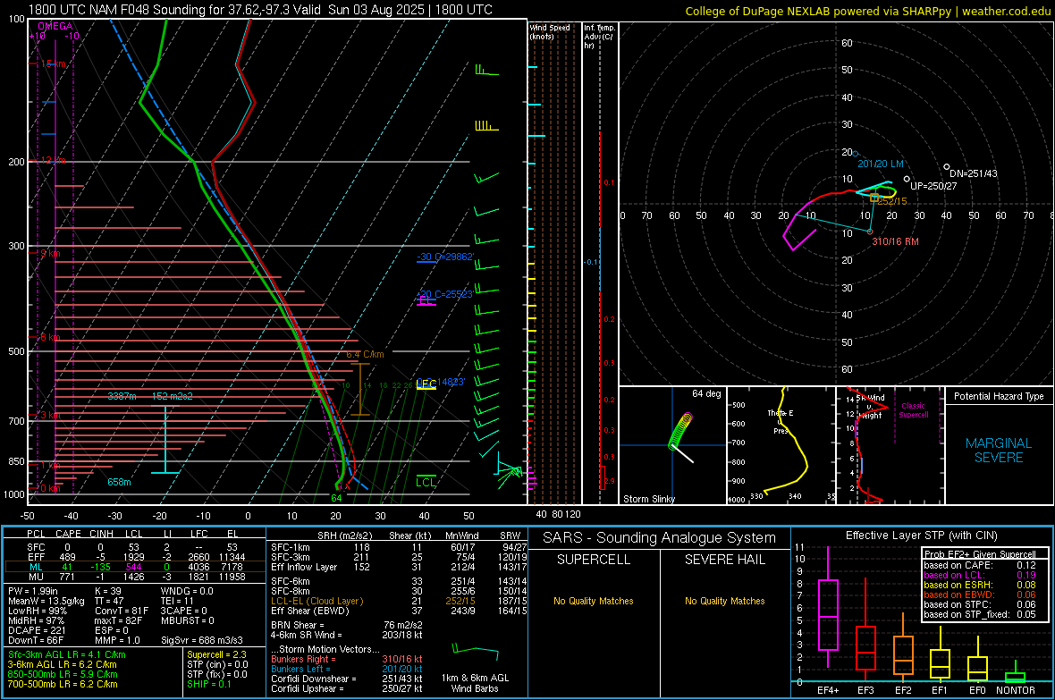Click the Storm Slinky updraft circles
Screen dimensions: 1055x700
(x=681, y=431)
